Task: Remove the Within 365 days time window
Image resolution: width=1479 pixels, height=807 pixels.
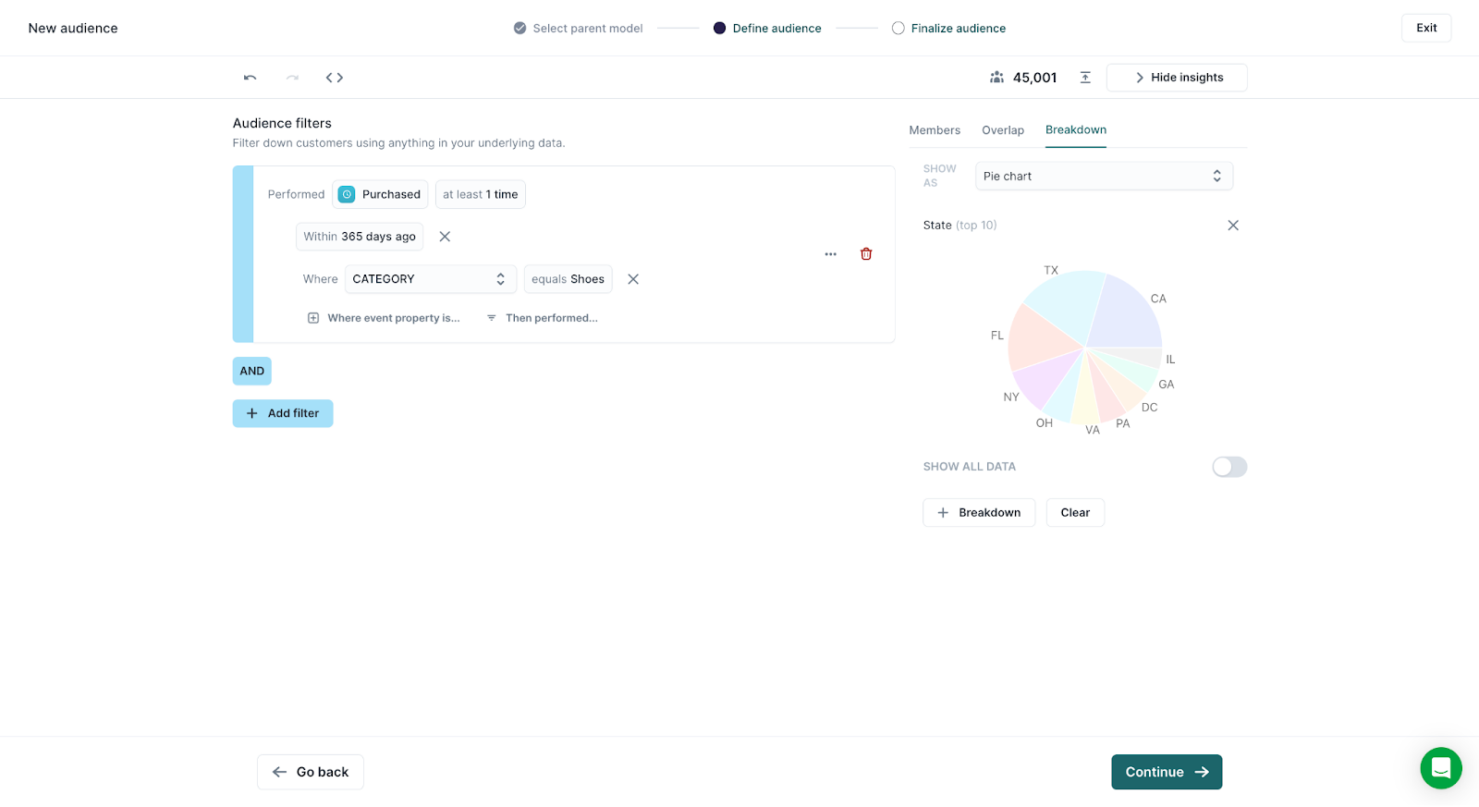Action: (445, 237)
